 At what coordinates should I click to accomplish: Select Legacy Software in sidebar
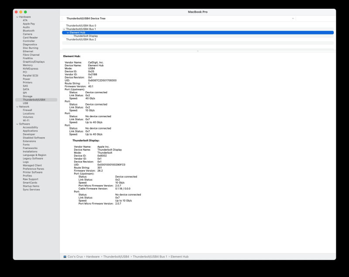33,159
